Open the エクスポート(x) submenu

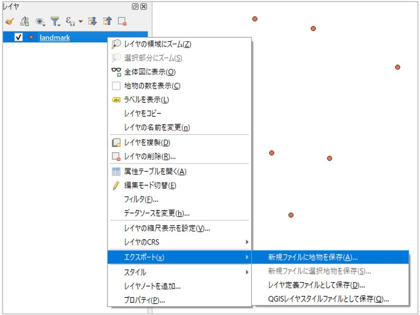[x=179, y=257]
